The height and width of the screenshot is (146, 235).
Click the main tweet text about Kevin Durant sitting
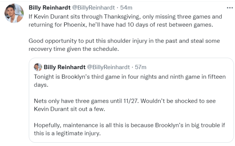[125, 20]
